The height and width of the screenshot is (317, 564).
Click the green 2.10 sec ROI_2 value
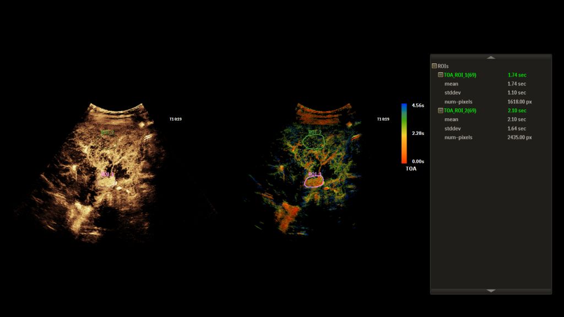517,111
